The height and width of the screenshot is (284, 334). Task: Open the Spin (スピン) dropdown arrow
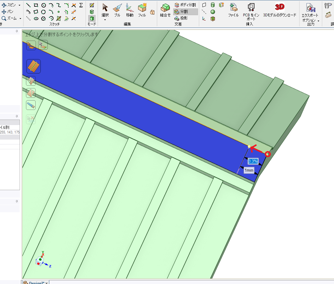[x=20, y=5]
